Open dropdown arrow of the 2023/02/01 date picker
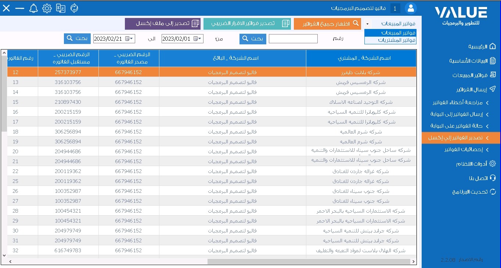This screenshot has height=268, width=501. 201,38
